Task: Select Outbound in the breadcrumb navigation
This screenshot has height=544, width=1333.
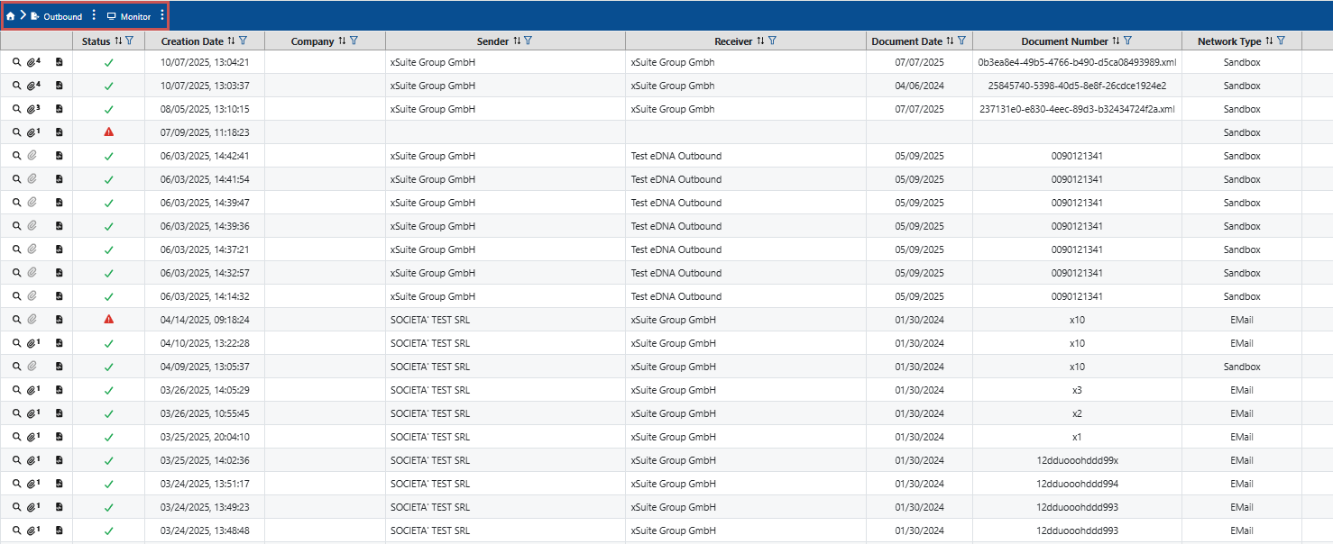Action: tap(61, 16)
